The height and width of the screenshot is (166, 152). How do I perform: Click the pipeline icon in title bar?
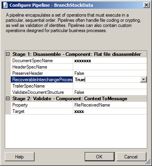tap(6, 5)
